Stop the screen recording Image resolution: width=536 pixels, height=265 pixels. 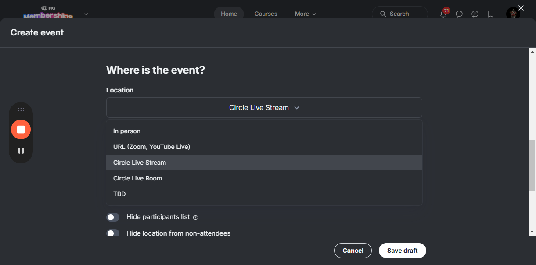pos(21,129)
